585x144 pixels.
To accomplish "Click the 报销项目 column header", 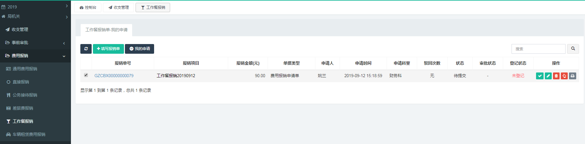I will pos(191,63).
